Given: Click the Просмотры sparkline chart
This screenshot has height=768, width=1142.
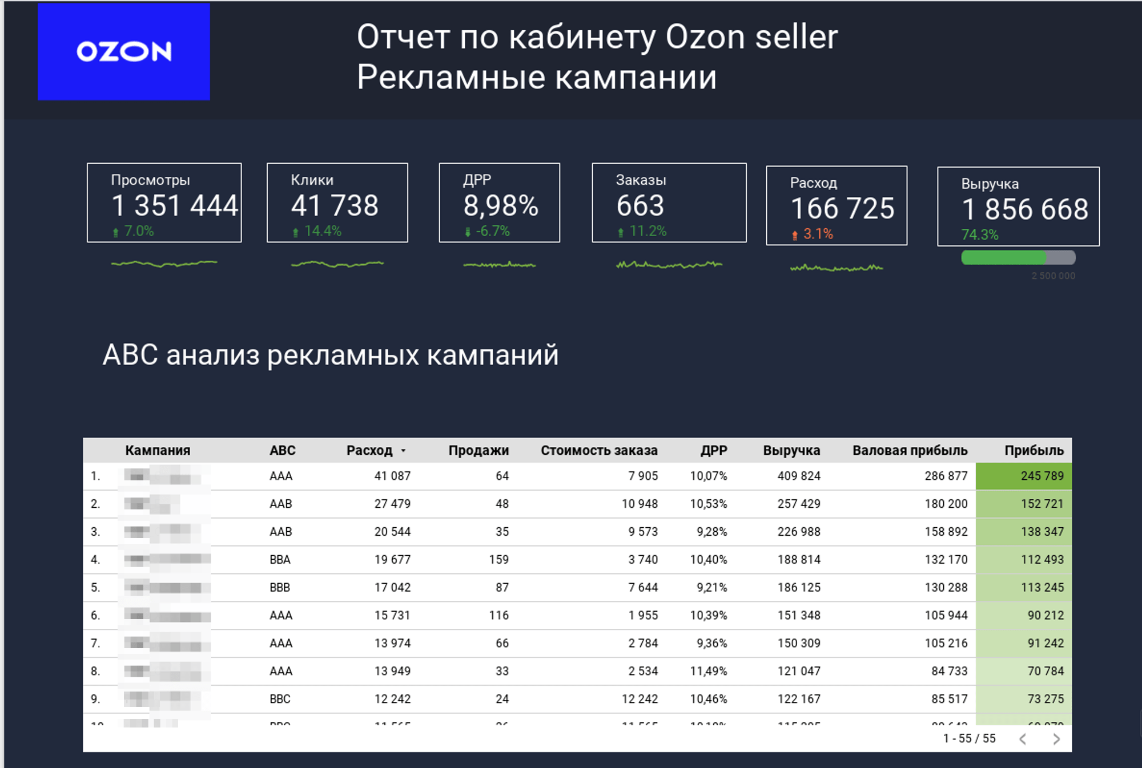Looking at the screenshot, I should click(x=164, y=264).
